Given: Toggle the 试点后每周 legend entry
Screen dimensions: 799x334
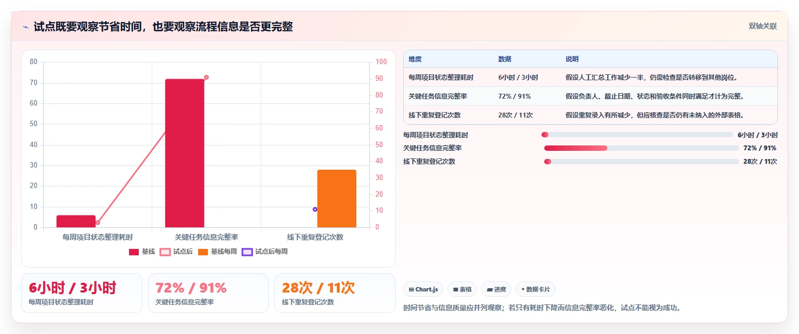Looking at the screenshot, I should 265,252.
